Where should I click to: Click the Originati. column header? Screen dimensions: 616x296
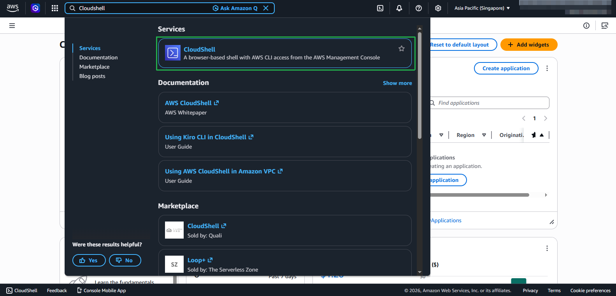tap(511, 135)
